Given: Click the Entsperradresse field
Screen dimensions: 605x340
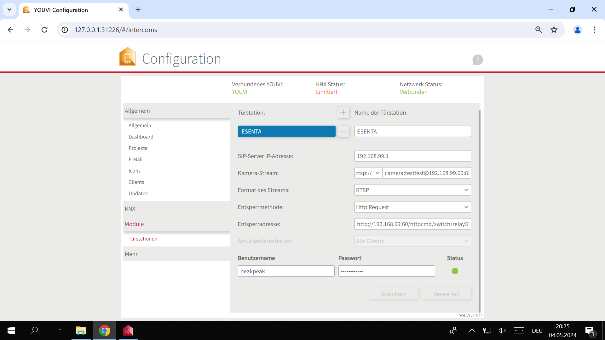Looking at the screenshot, I should pos(412,224).
